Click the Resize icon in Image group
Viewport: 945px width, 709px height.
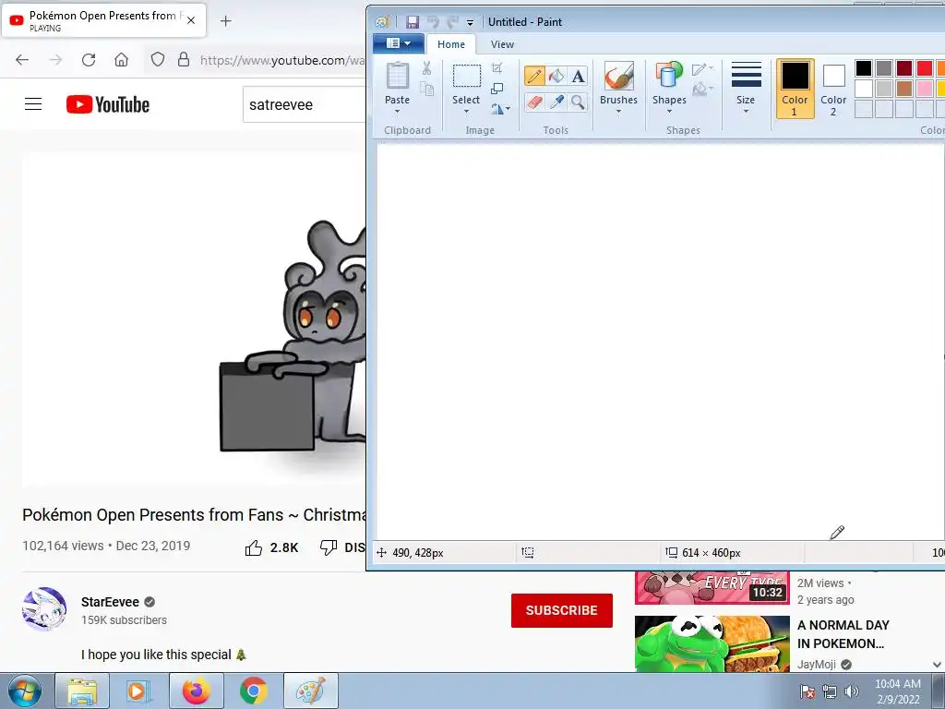496,89
